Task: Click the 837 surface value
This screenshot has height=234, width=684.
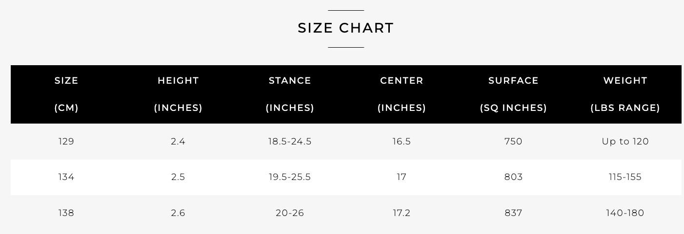Action: [x=513, y=213]
